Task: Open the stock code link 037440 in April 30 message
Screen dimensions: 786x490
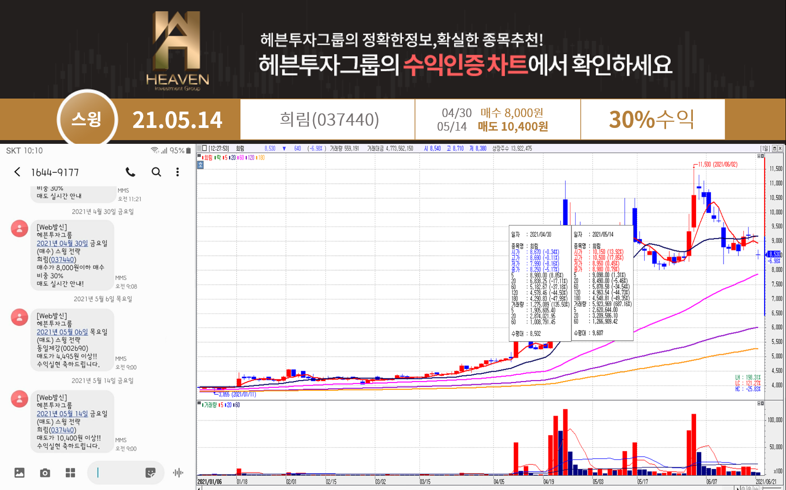Action: tap(63, 260)
